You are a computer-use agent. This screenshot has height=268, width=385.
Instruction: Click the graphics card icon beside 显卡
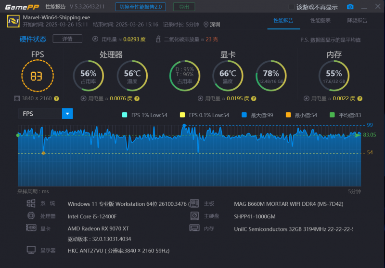(31, 228)
